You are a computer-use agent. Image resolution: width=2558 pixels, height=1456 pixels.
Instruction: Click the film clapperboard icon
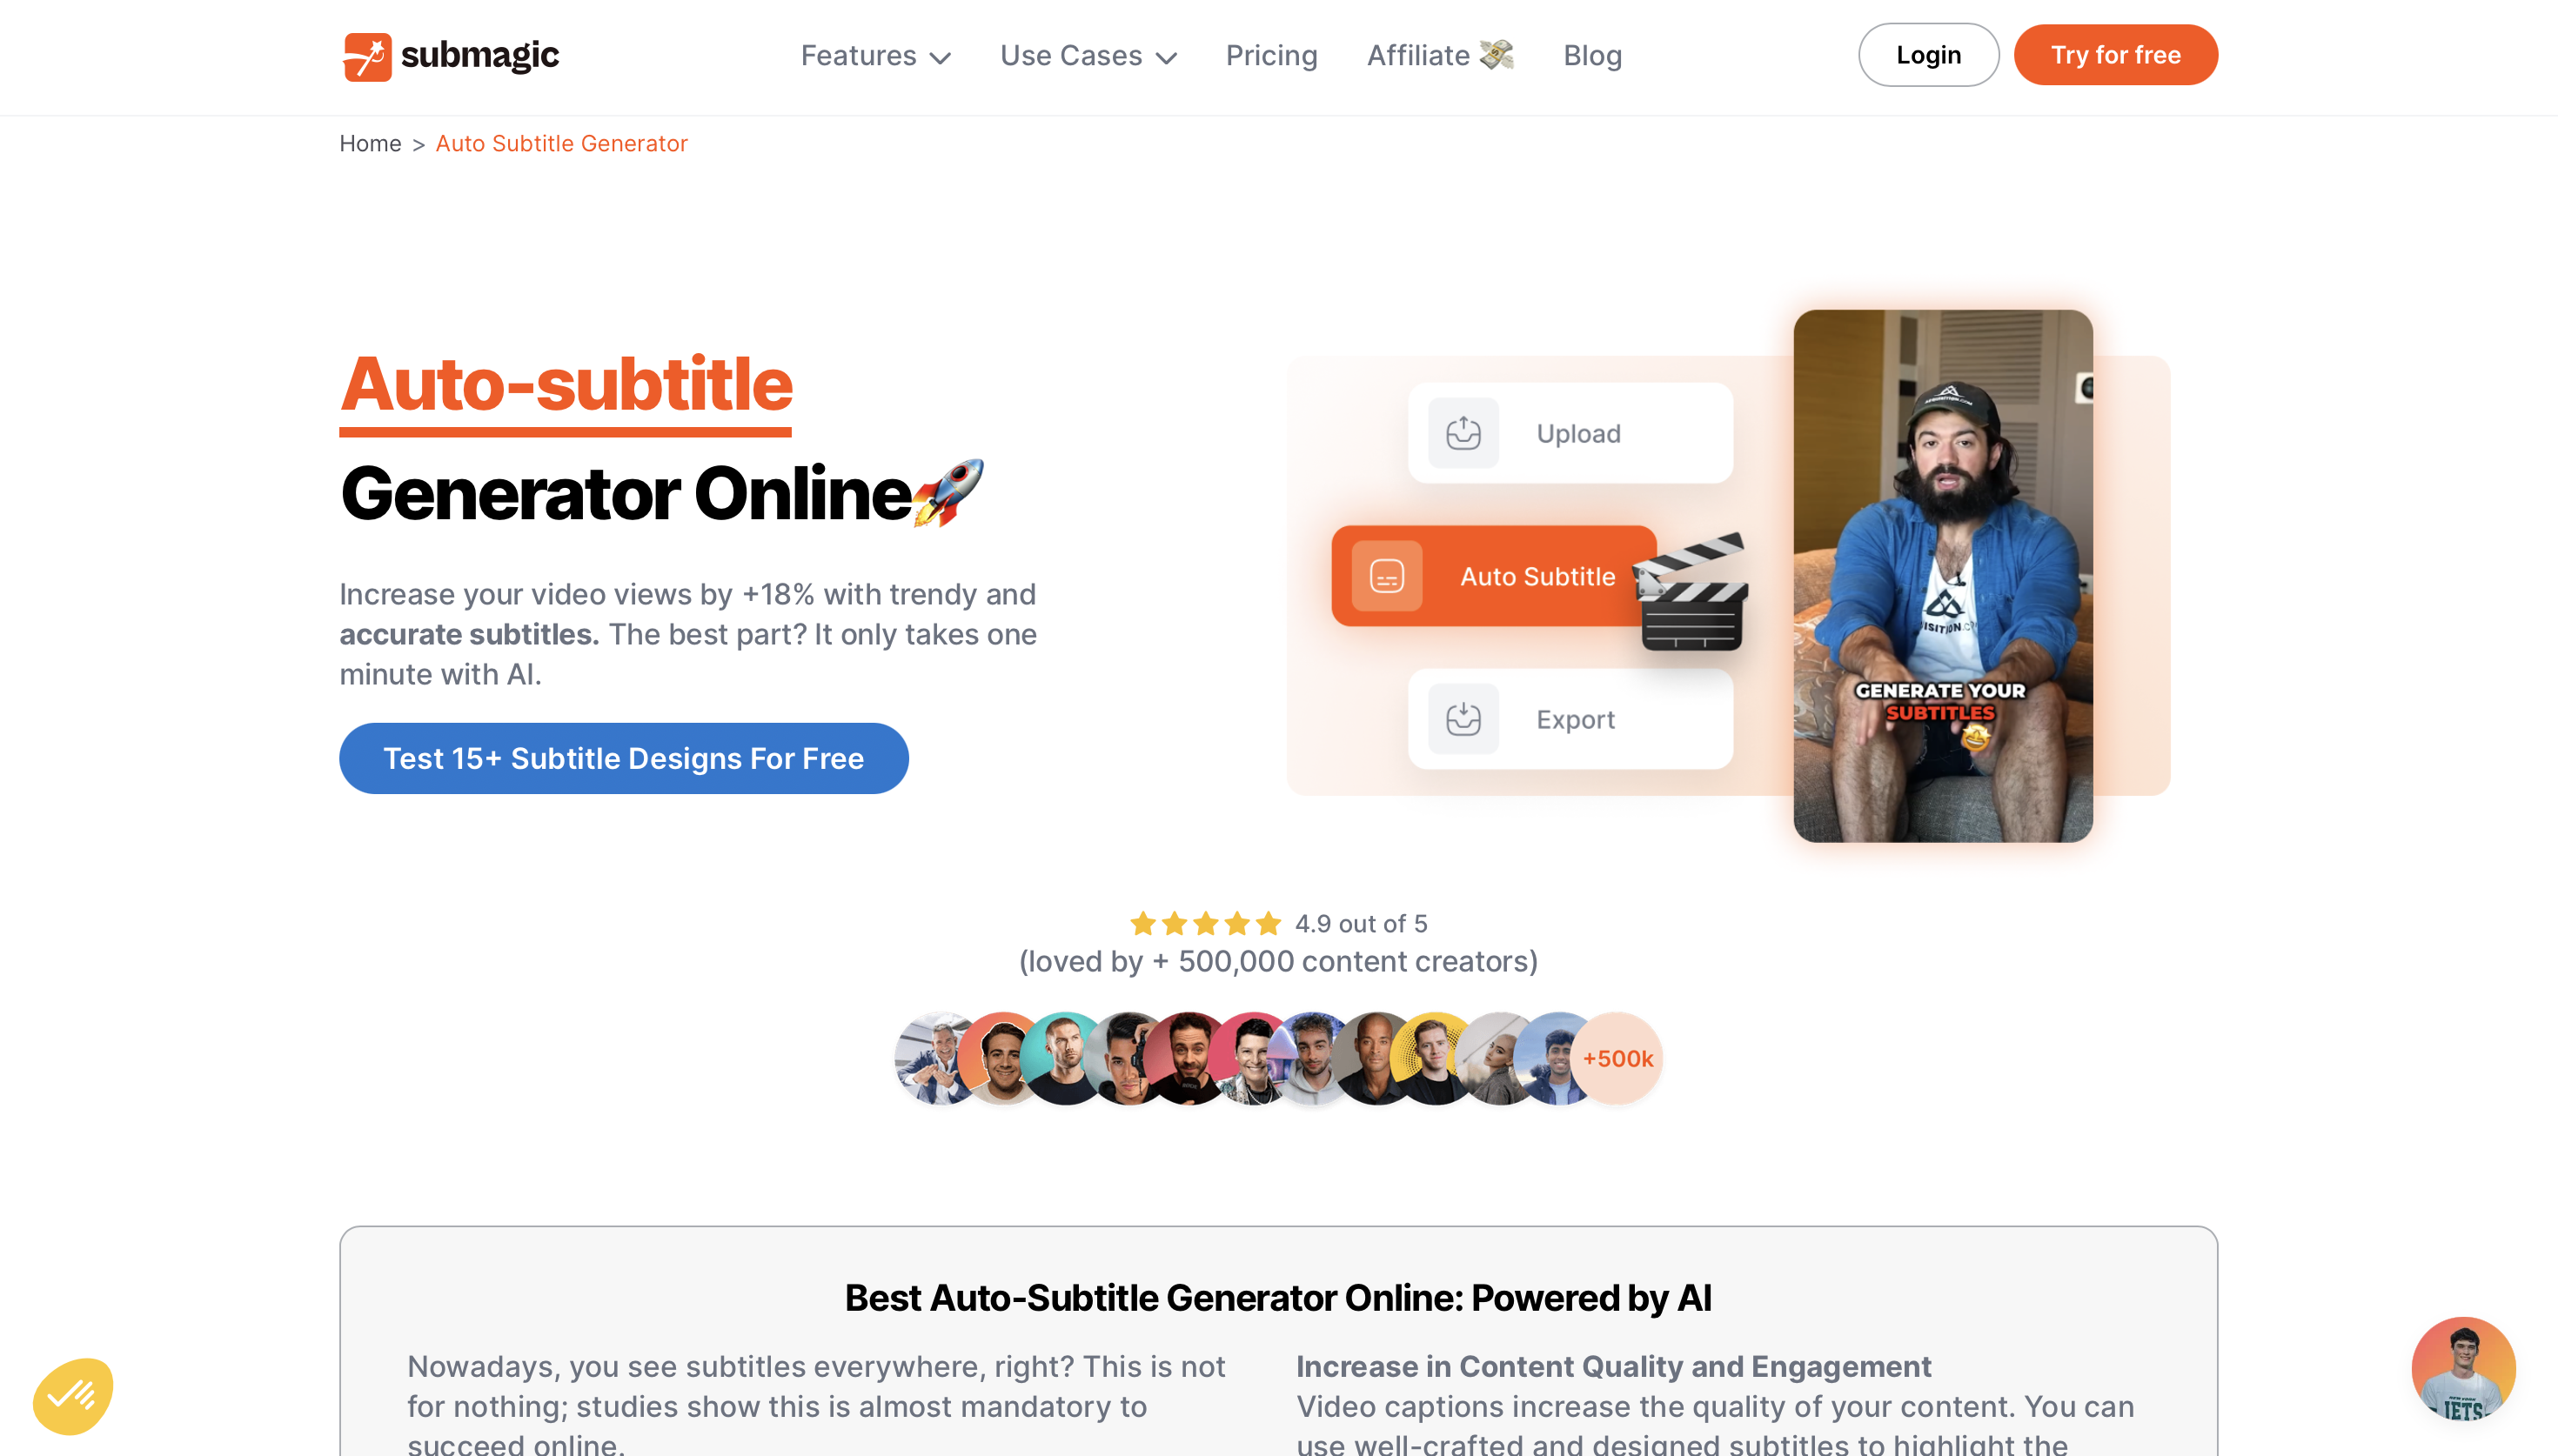click(1691, 592)
